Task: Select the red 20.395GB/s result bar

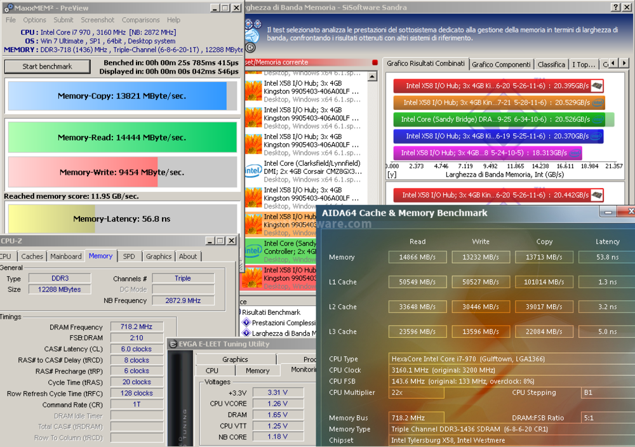Action: click(498, 86)
